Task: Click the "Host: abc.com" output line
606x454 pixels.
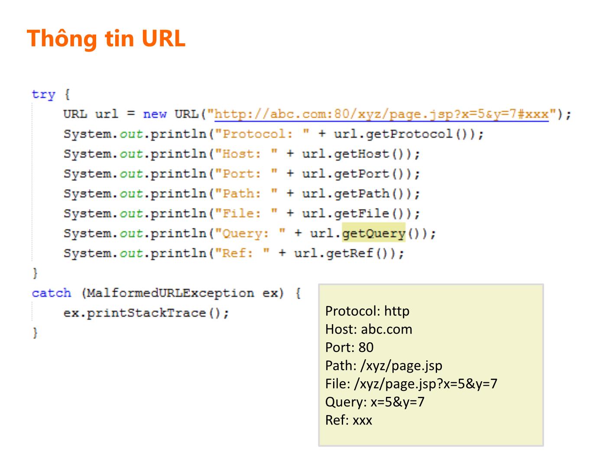Action: [x=369, y=329]
